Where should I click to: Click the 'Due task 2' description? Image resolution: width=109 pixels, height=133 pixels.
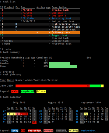click(59, 16)
